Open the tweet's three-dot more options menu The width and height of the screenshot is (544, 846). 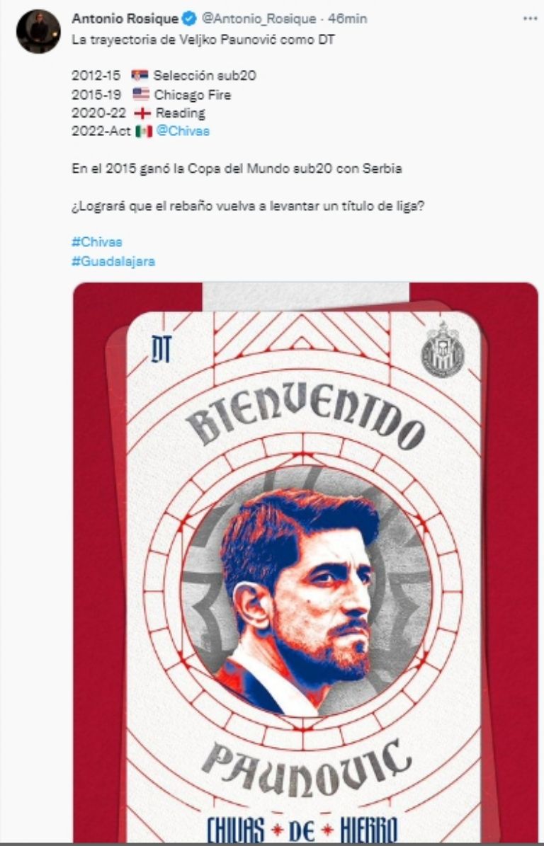(530, 18)
